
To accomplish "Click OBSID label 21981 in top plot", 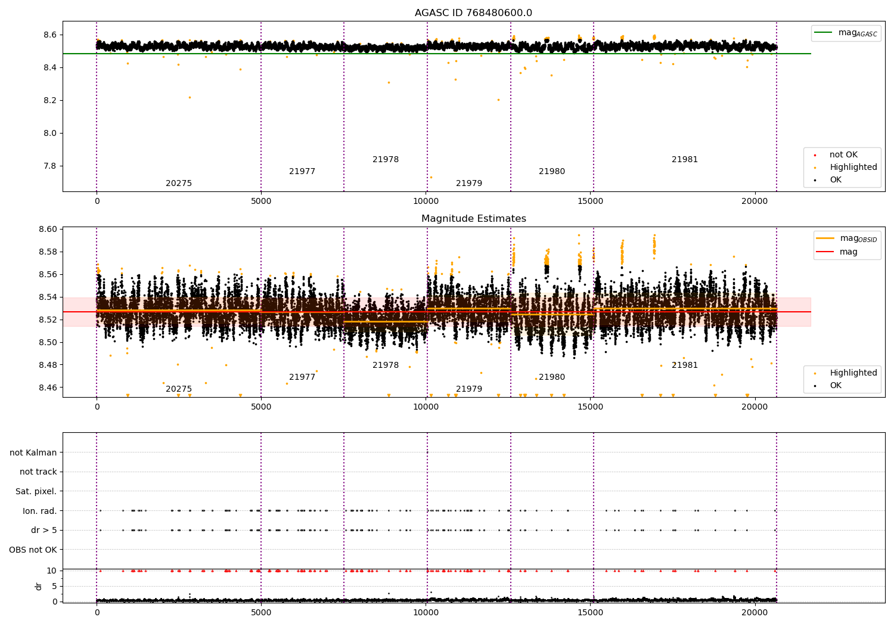I will (685, 160).
